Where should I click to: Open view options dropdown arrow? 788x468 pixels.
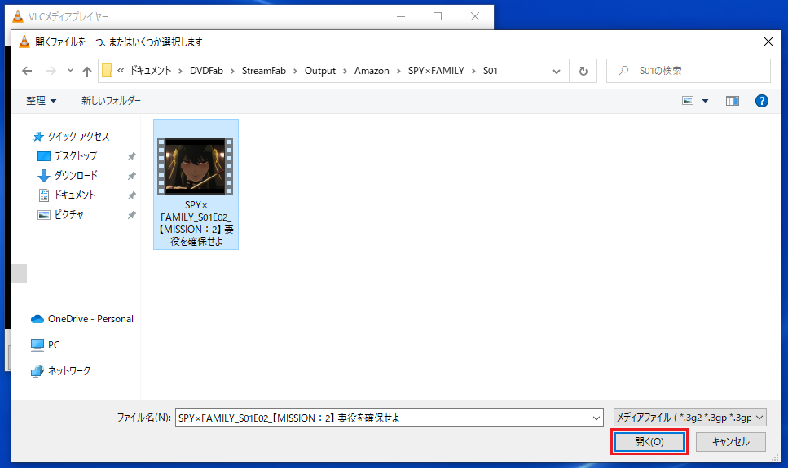(705, 101)
